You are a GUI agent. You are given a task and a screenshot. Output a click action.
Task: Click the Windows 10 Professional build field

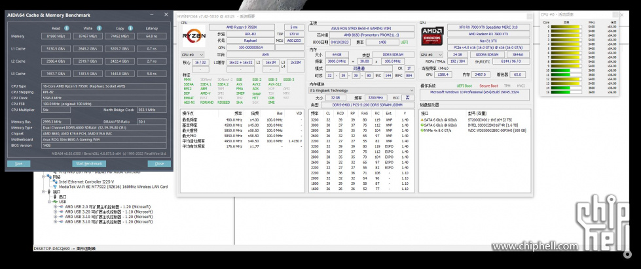(475, 95)
